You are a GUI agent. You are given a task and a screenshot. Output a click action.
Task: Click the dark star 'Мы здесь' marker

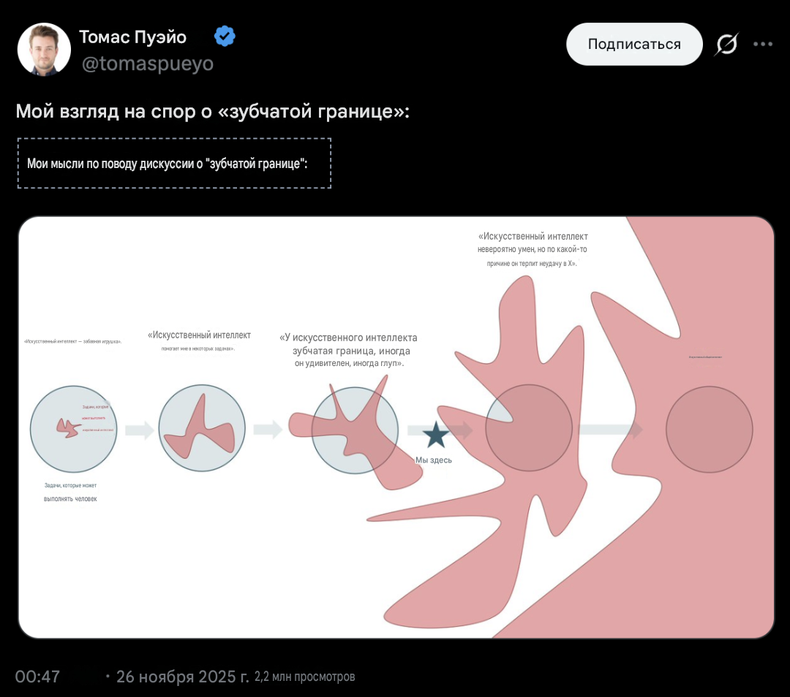tap(436, 435)
